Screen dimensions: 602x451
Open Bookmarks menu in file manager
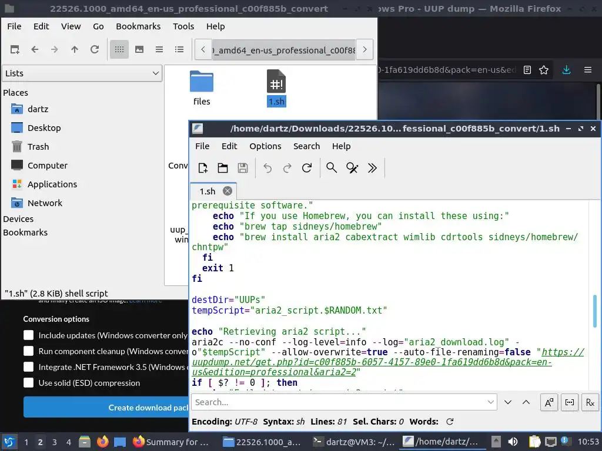pos(138,26)
